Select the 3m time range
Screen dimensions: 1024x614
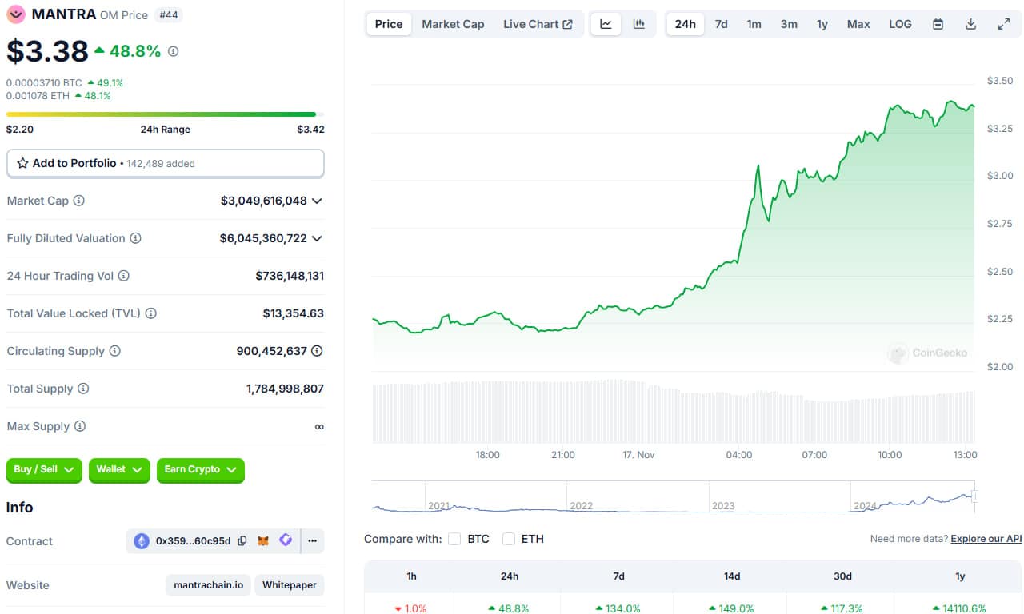[789, 24]
